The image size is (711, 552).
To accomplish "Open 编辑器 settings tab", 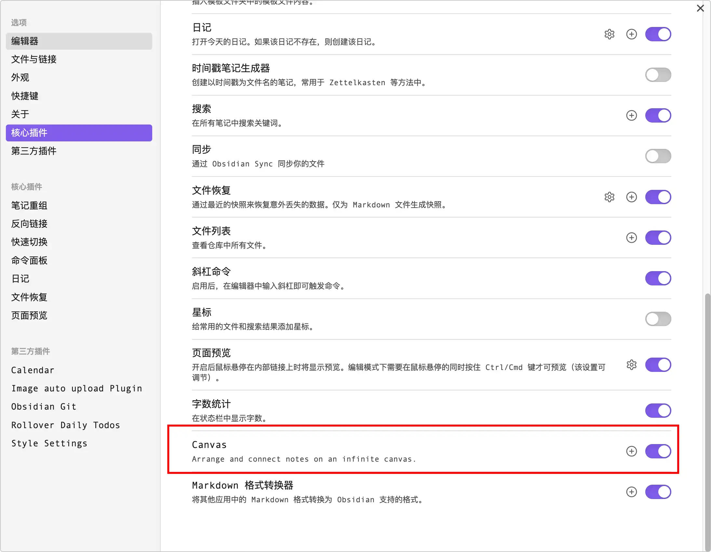I will pos(79,41).
